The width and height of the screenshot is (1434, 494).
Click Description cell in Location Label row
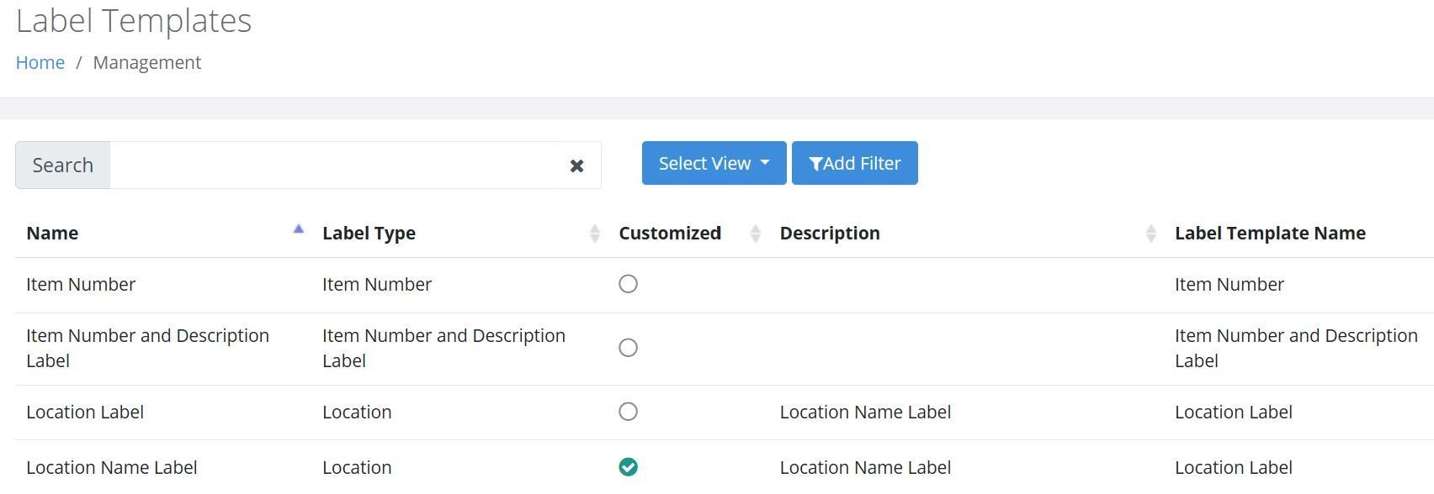[x=865, y=413]
